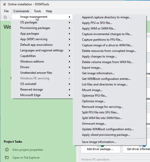This screenshot has height=162, width=150.
Task: Choose Unmount image... menu entry
Action: pyautogui.click(x=94, y=124)
